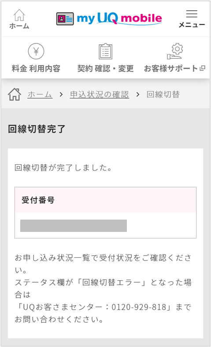Click external link icon beside お客様サポート
The image size is (211, 347).
pyautogui.click(x=202, y=69)
